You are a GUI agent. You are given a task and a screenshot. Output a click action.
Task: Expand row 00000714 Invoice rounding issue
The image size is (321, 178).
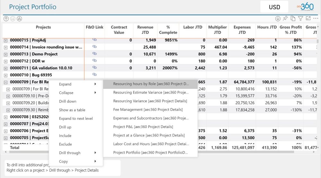click(x=5, y=48)
